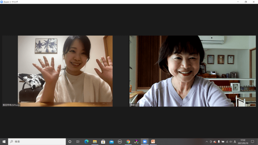
Task: Select the left participant's video tile
Action: tap(65, 71)
